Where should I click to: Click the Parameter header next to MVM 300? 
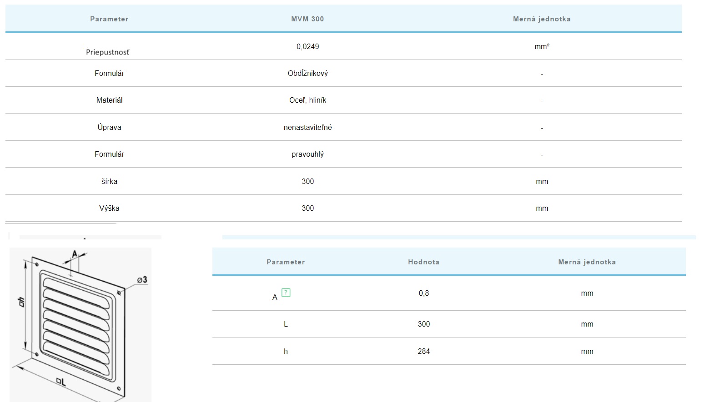pos(109,19)
